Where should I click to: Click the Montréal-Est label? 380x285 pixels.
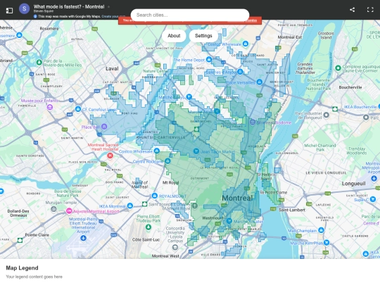(290, 37)
